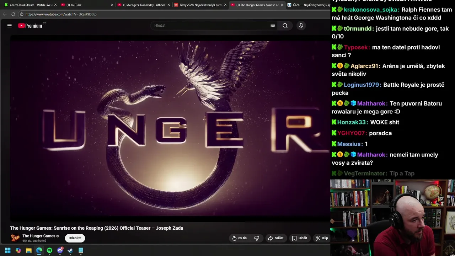
Task: Reload the page with refresh button
Action: 13,14
